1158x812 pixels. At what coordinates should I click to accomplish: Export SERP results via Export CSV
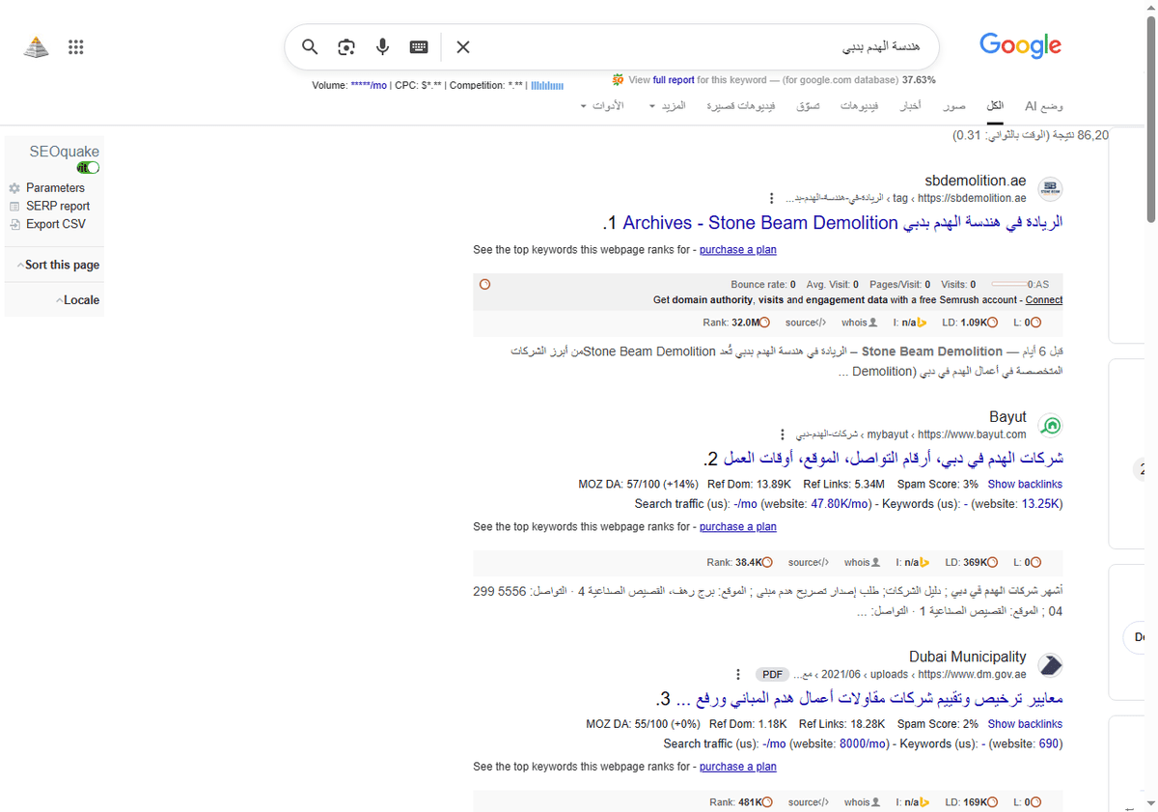pyautogui.click(x=52, y=223)
